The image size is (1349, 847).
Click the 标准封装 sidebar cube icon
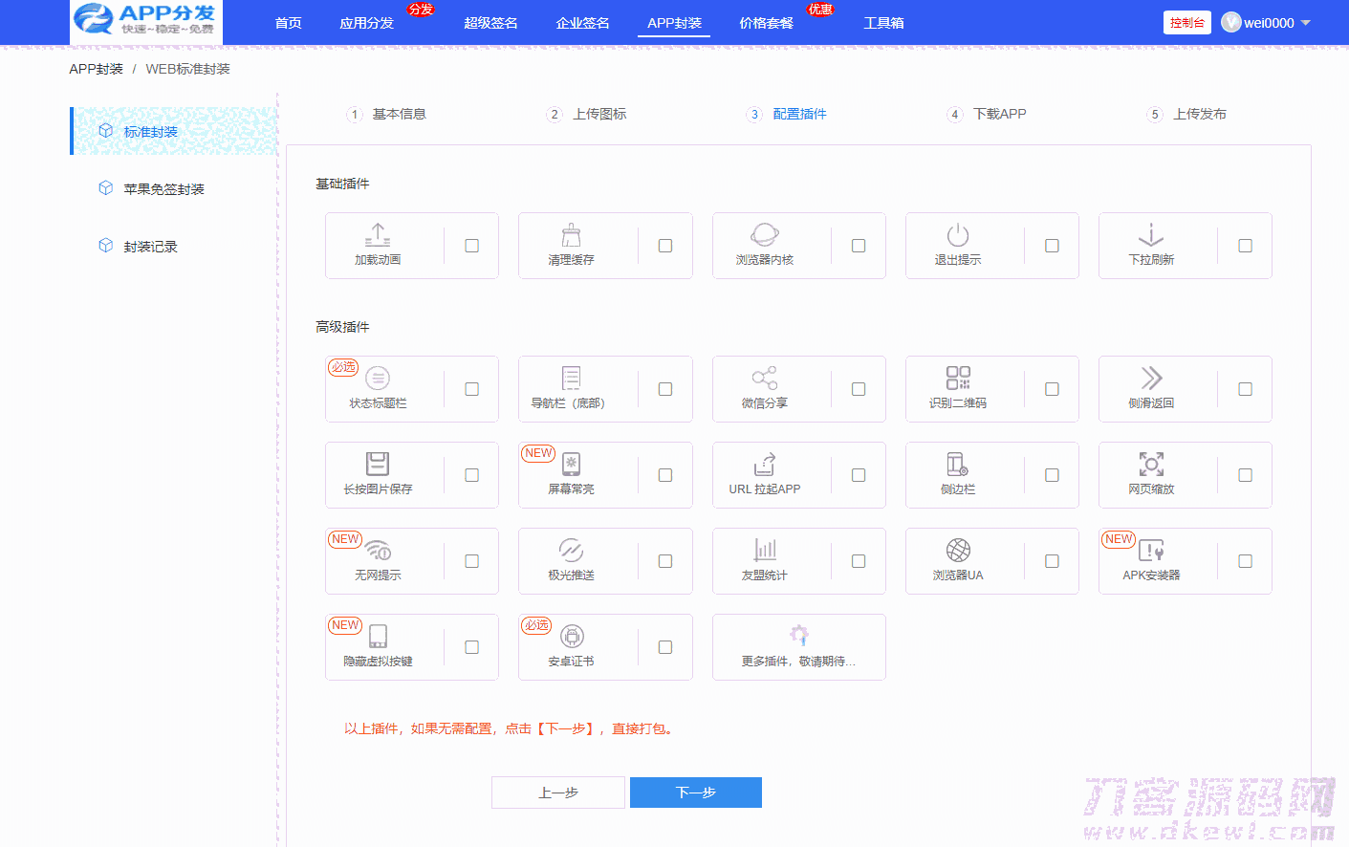pyautogui.click(x=106, y=131)
